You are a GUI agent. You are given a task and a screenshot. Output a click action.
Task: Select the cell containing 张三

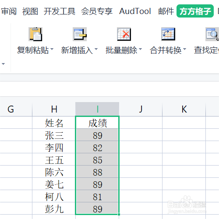(x=54, y=135)
